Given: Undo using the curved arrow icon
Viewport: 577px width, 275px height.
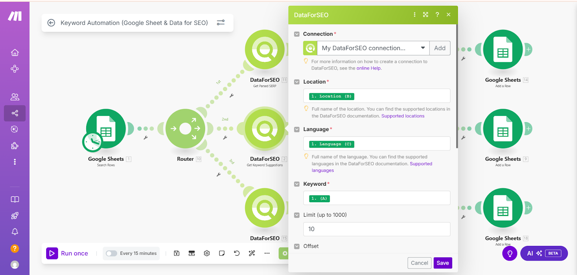Looking at the screenshot, I should (237, 253).
